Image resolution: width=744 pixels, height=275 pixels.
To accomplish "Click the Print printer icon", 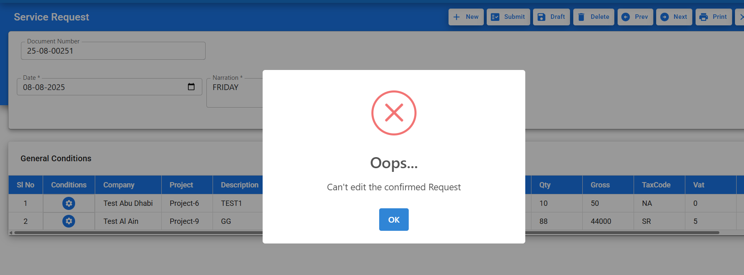I will click(x=704, y=17).
